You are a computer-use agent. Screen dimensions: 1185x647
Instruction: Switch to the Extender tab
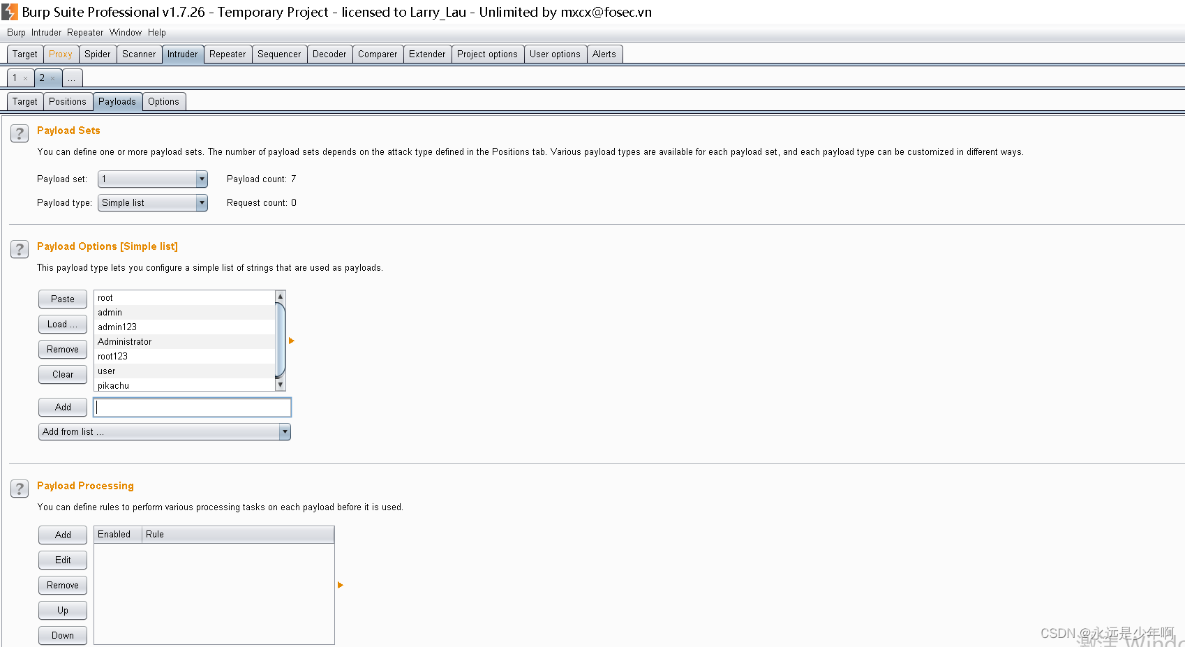coord(427,54)
